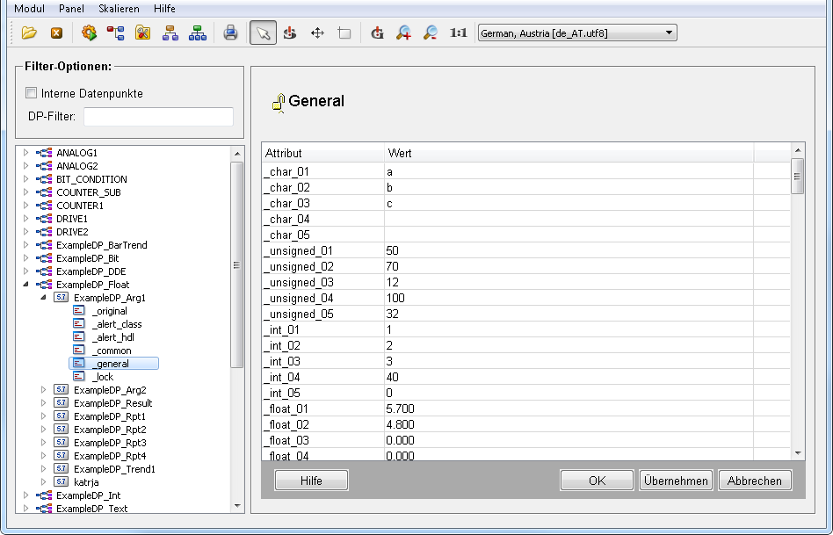
Task: Expand the ExampleDP_Arg2 node
Action: (43, 390)
